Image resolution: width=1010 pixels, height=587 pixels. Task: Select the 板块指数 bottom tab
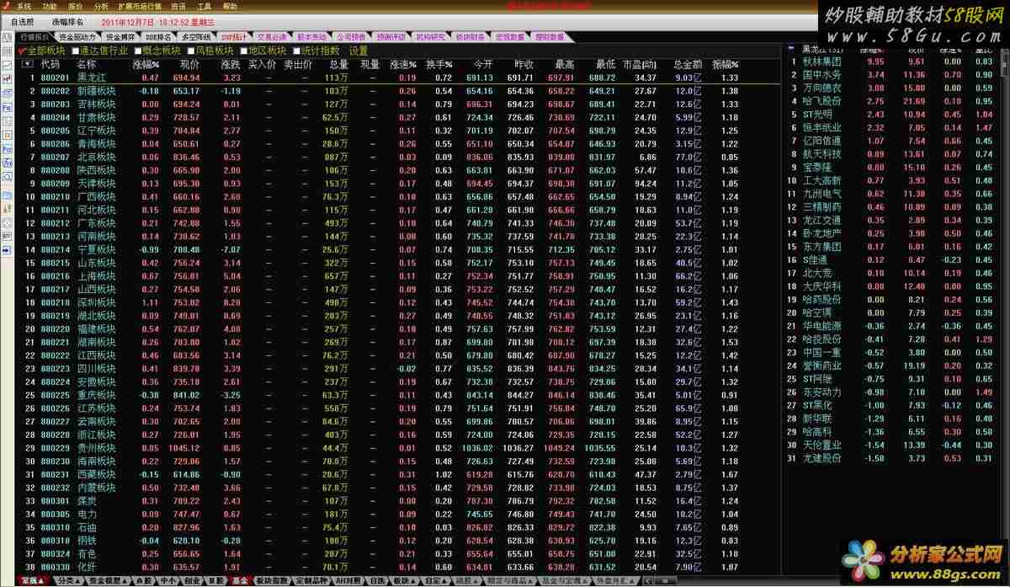[273, 580]
